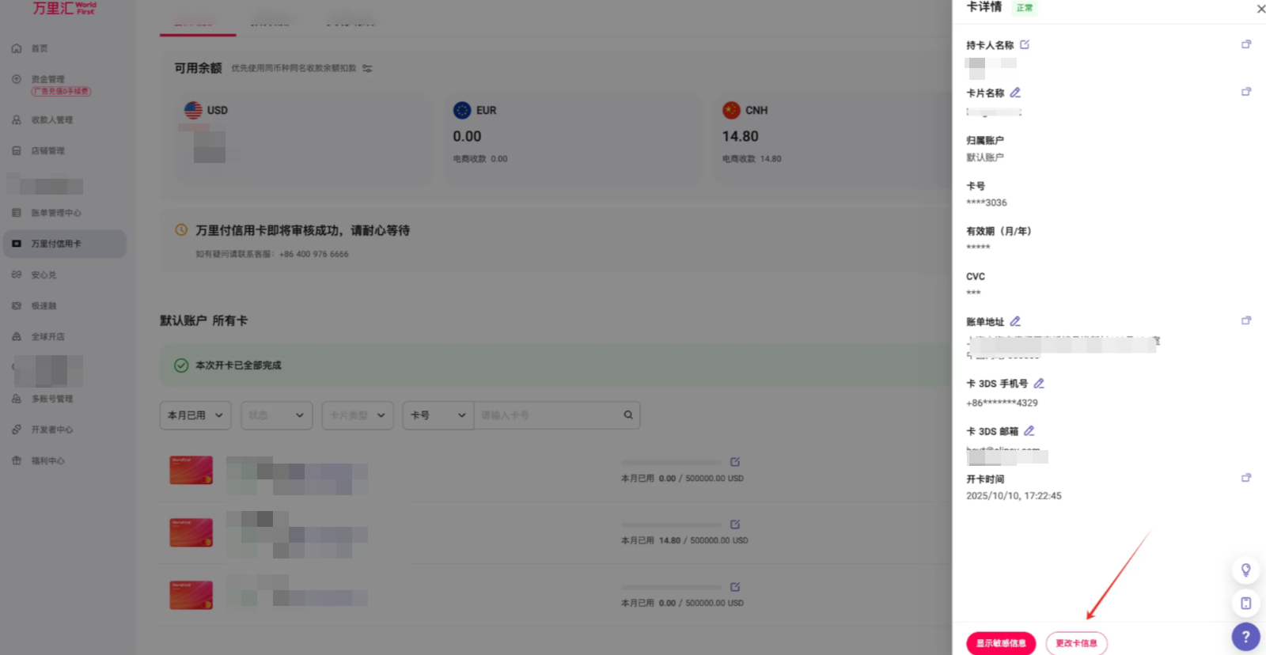This screenshot has height=655, width=1266.
Task: Open 福利中心 in the sidebar
Action: [x=47, y=460]
